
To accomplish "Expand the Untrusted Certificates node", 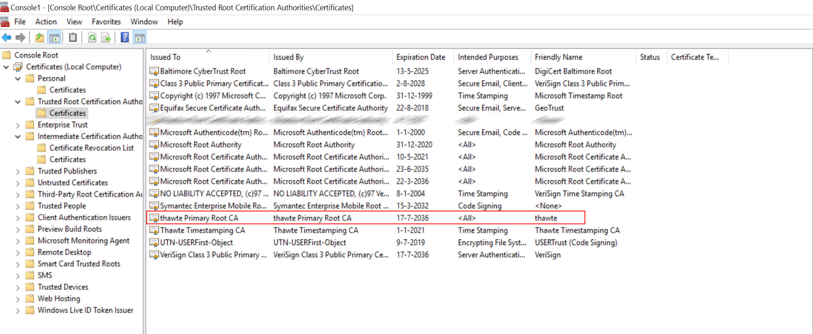I will click(18, 183).
